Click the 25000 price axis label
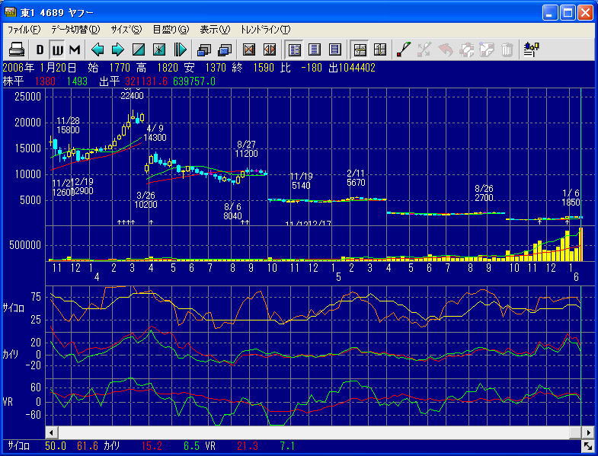The width and height of the screenshot is (598, 456). click(27, 97)
